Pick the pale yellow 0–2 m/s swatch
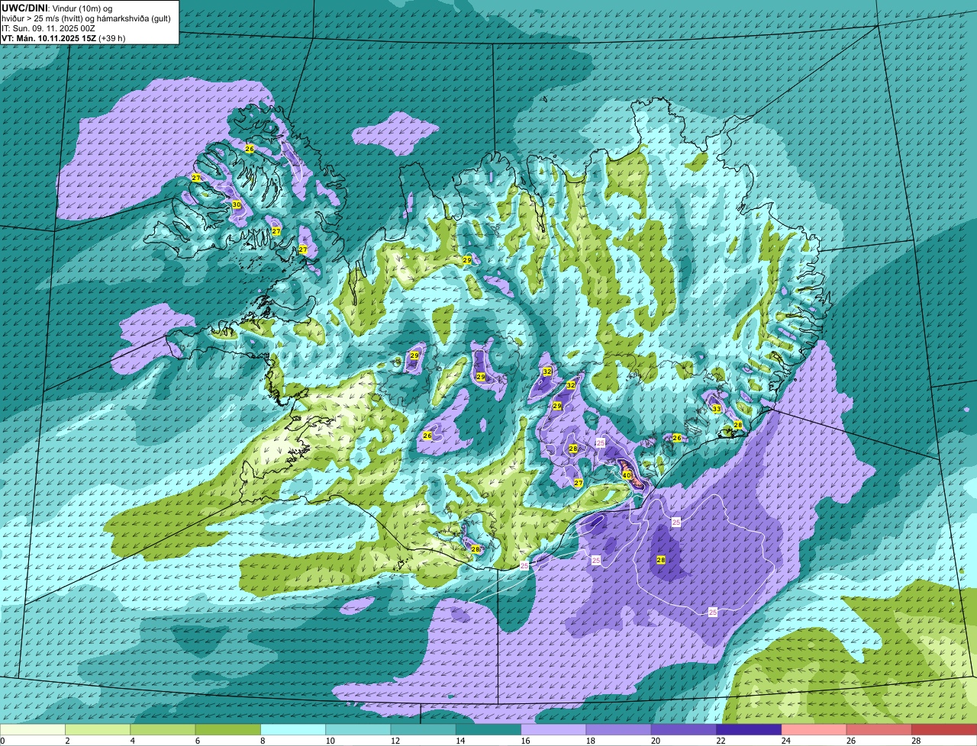 [33, 729]
